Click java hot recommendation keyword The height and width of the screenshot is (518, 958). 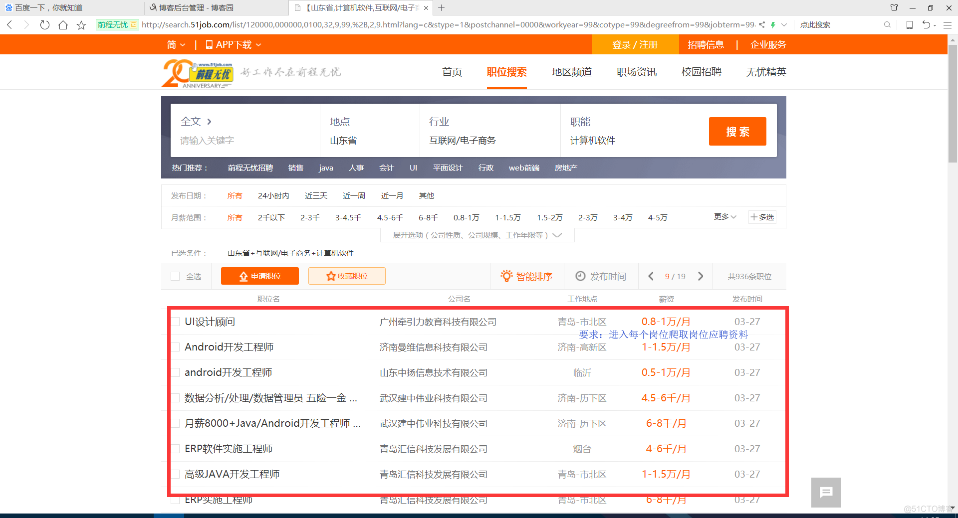(326, 168)
